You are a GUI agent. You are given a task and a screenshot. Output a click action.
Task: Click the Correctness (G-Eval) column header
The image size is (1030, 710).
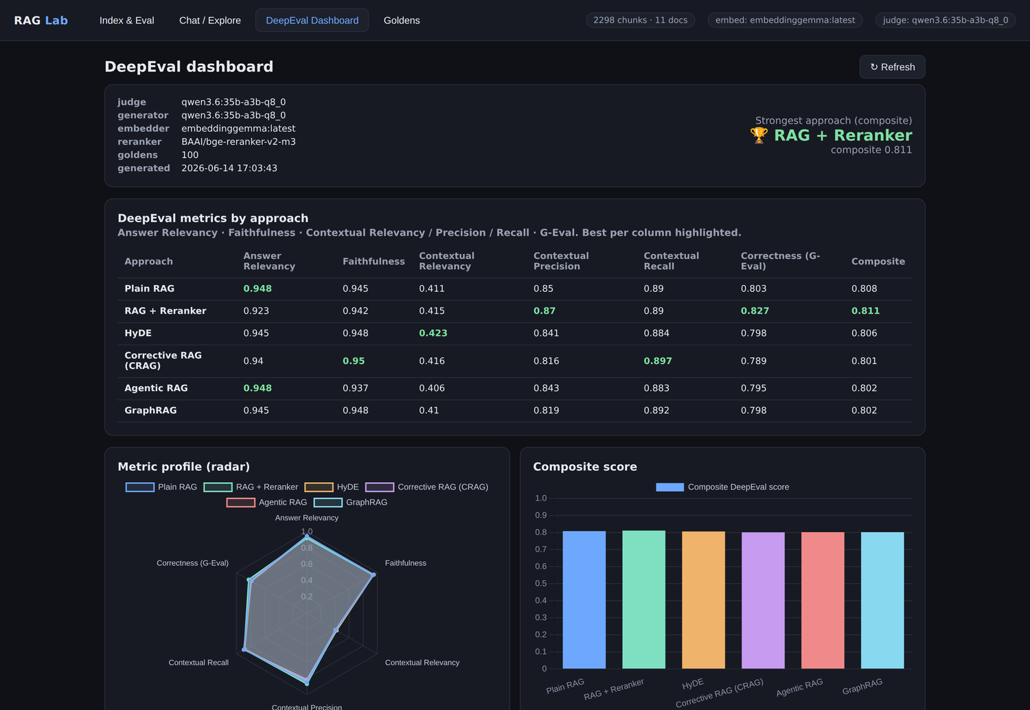(780, 261)
